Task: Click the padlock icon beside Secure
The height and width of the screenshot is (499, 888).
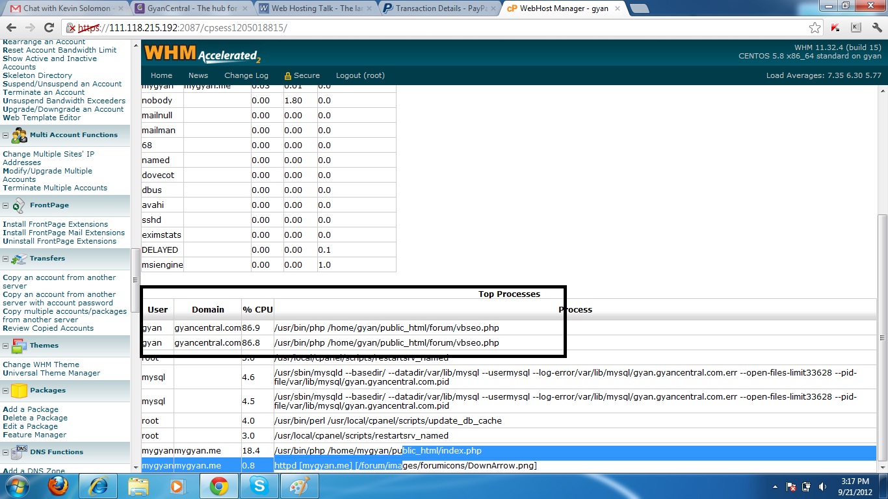Action: pos(288,75)
